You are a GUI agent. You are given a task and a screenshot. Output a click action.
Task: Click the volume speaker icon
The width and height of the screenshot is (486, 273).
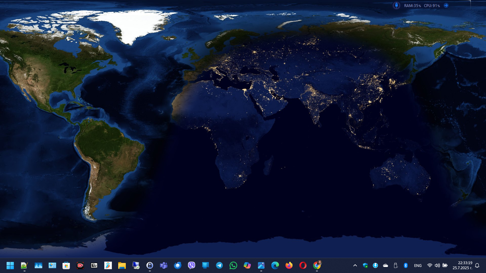click(437, 265)
